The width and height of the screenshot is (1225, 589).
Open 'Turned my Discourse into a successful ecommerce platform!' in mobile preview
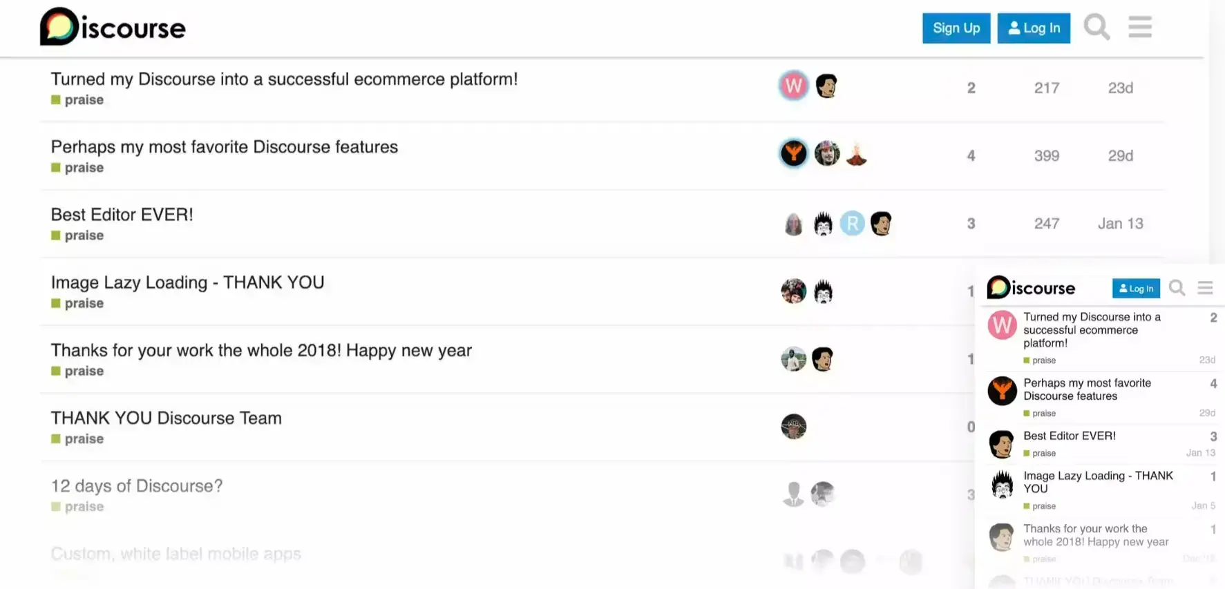tap(1092, 330)
